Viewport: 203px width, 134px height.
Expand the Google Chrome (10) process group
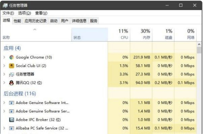pos(4,57)
